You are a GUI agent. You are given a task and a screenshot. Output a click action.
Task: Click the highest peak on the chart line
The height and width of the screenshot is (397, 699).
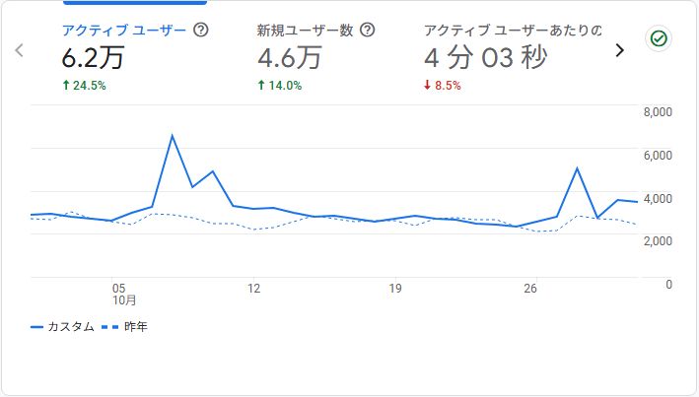coord(173,136)
